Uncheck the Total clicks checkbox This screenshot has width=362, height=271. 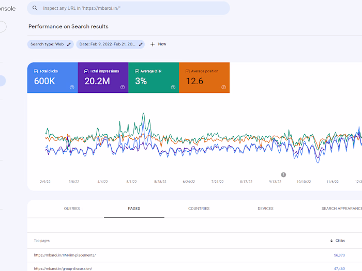36,71
